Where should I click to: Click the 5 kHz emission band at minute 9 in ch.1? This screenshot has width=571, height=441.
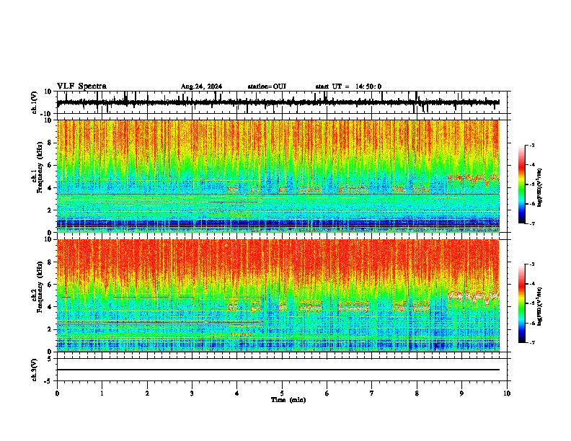pyautogui.click(x=473, y=179)
